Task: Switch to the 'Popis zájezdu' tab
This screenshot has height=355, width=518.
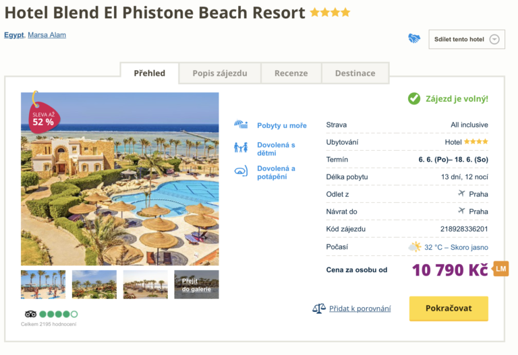Action: click(x=220, y=73)
